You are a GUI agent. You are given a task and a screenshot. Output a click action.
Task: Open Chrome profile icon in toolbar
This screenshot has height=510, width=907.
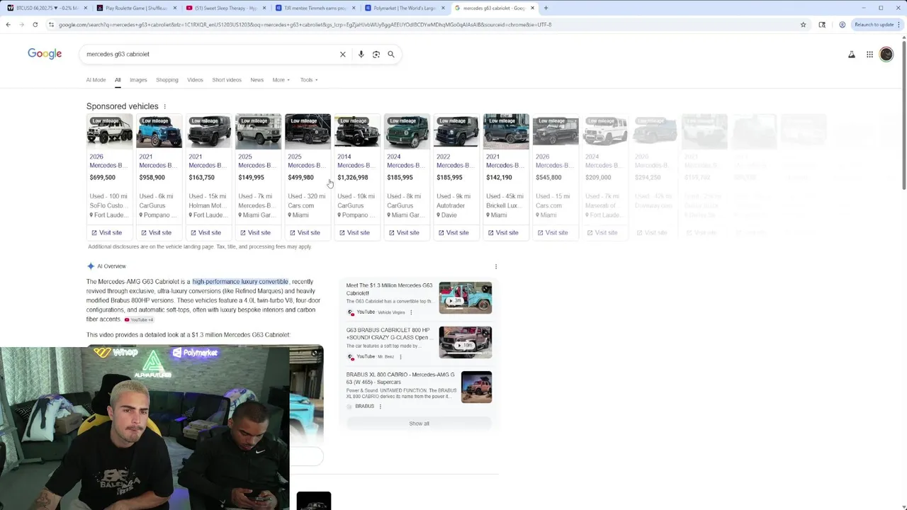pyautogui.click(x=842, y=25)
